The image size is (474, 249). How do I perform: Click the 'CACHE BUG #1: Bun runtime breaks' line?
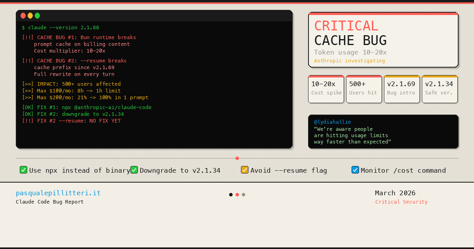[x=79, y=38]
